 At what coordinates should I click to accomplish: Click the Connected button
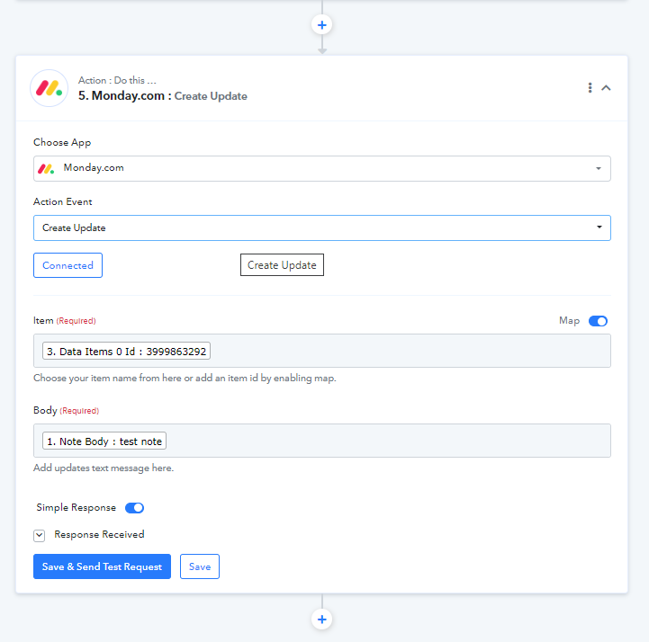click(x=68, y=265)
